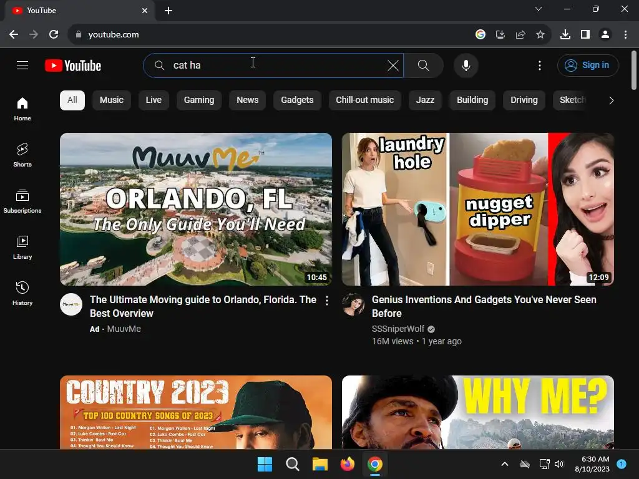Open Library in the sidebar
Image resolution: width=639 pixels, height=479 pixels.
pos(22,247)
